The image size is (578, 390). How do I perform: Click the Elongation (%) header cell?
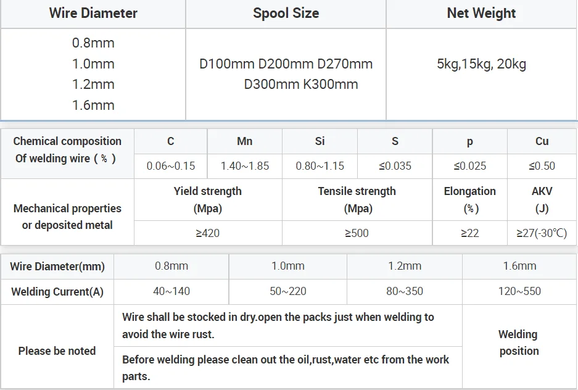point(470,199)
